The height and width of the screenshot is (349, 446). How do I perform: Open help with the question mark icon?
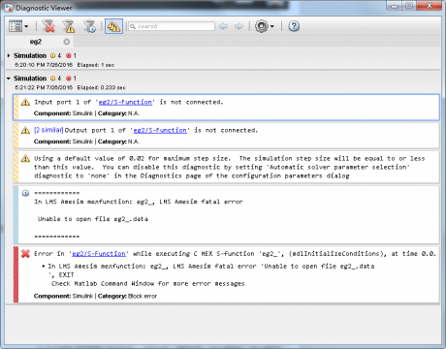pos(294,26)
